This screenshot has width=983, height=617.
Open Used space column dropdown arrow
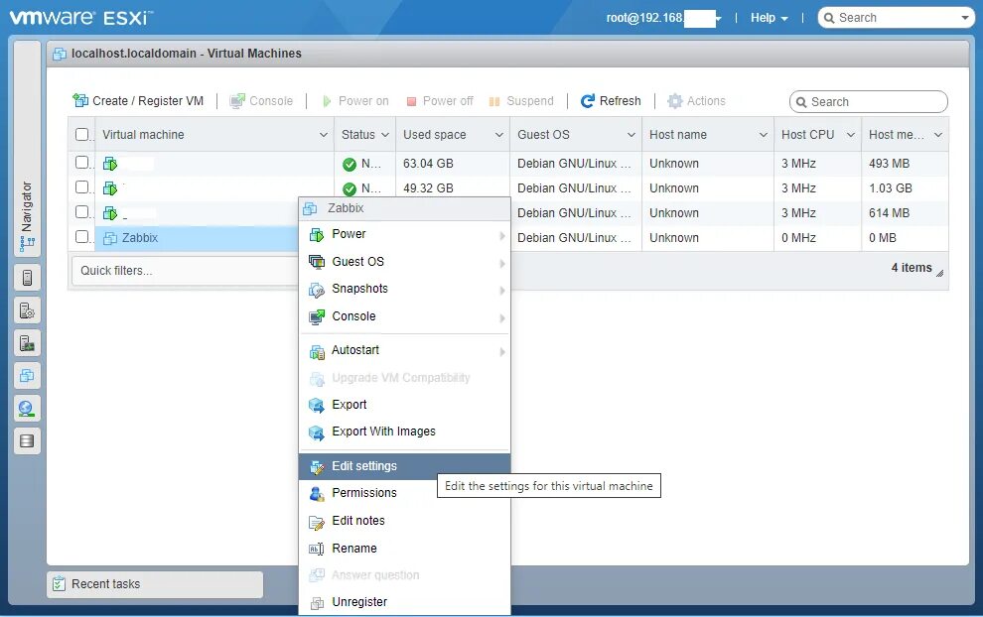point(499,135)
